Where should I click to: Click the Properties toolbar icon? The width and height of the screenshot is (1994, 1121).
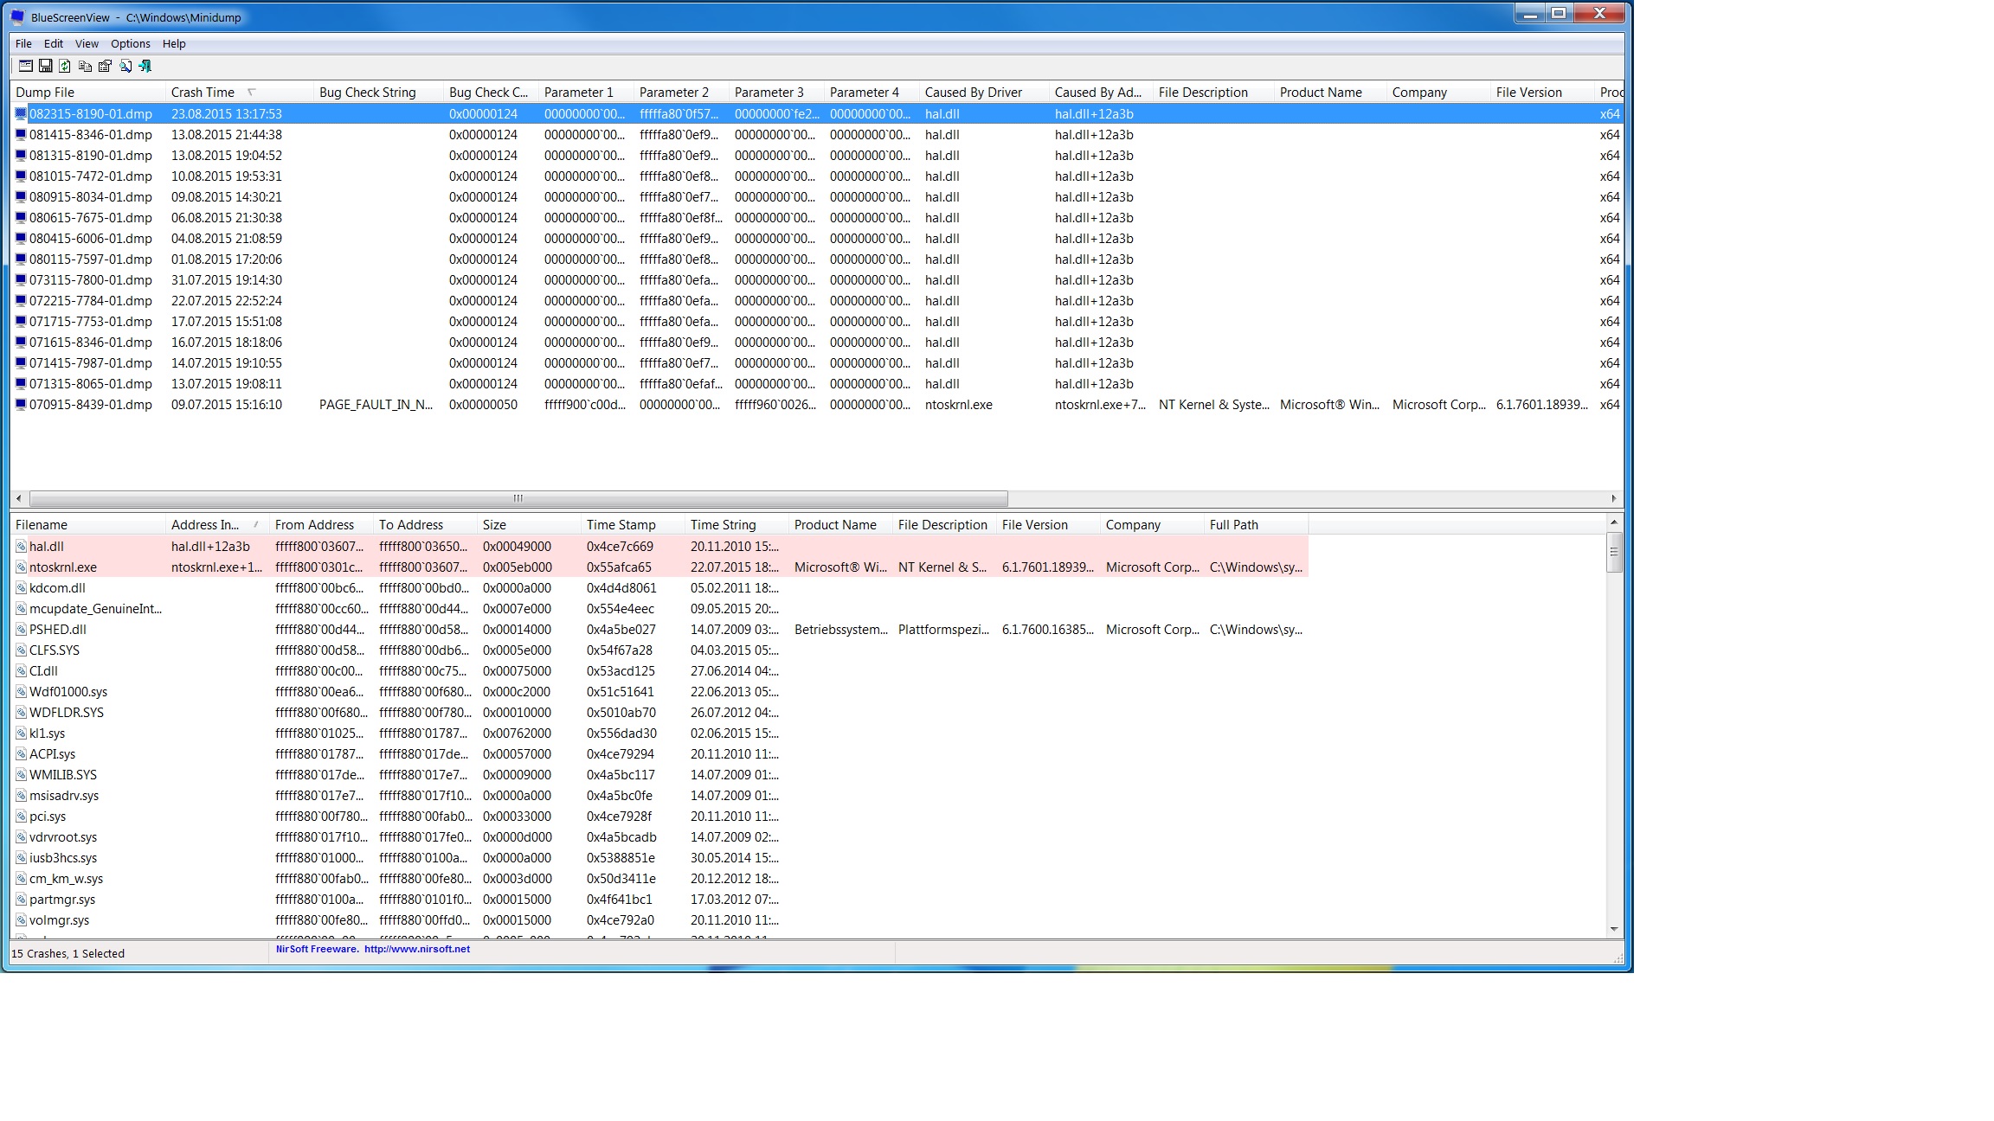105,66
